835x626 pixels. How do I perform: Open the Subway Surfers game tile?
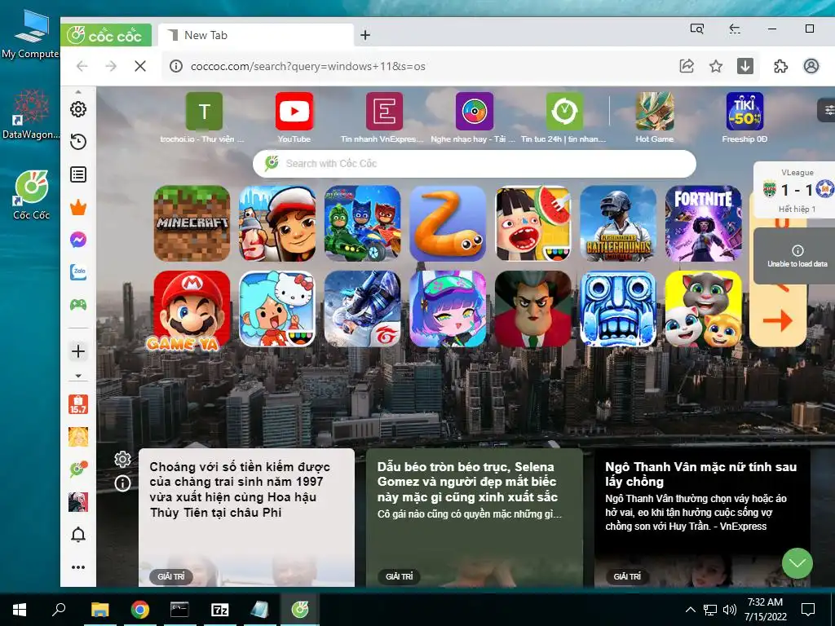pos(277,223)
